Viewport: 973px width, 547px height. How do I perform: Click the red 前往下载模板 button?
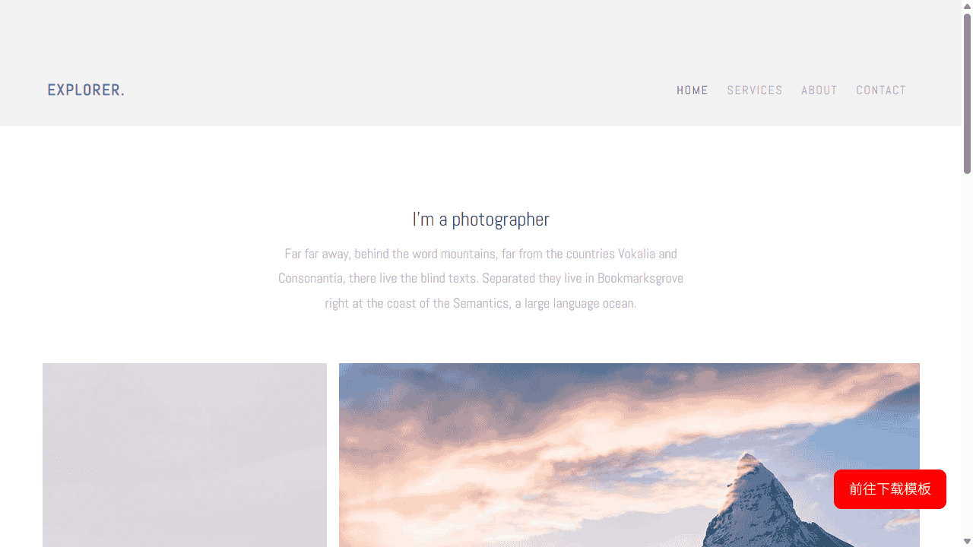(890, 489)
